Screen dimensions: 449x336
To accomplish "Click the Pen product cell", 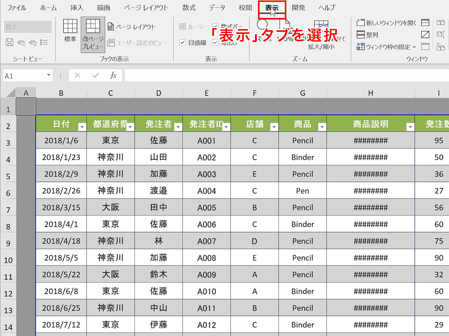I will tap(303, 190).
